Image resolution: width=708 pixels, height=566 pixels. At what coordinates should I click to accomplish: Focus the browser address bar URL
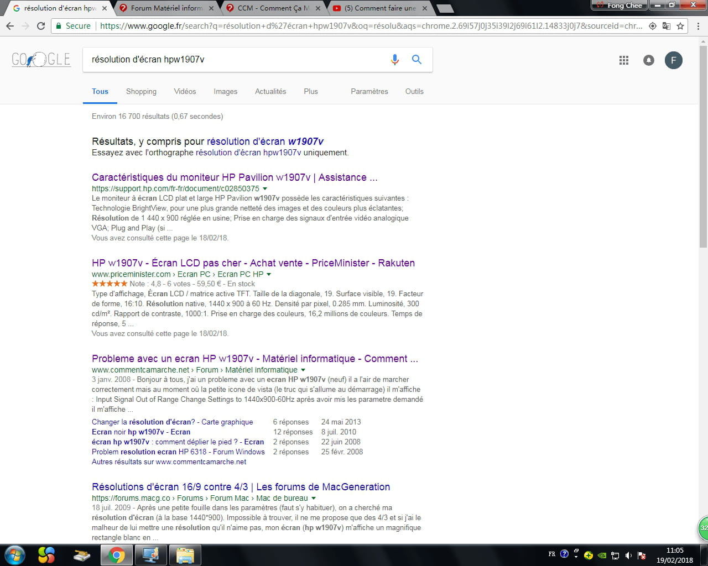[371, 26]
